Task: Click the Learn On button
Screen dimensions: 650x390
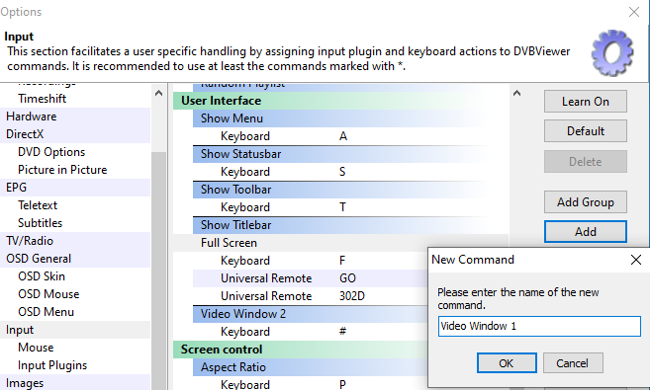Action: [x=585, y=102]
